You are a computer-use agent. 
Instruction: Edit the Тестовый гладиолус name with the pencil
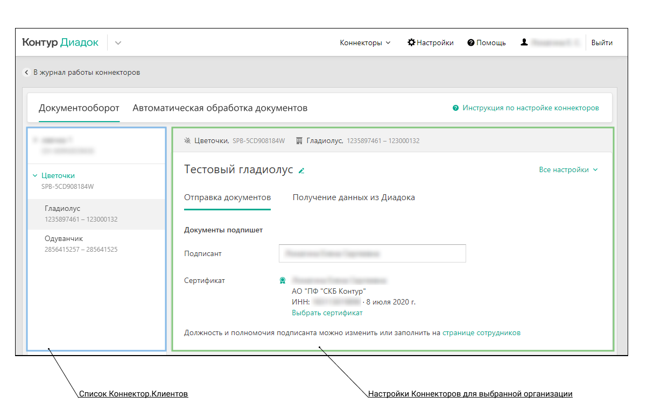click(301, 171)
